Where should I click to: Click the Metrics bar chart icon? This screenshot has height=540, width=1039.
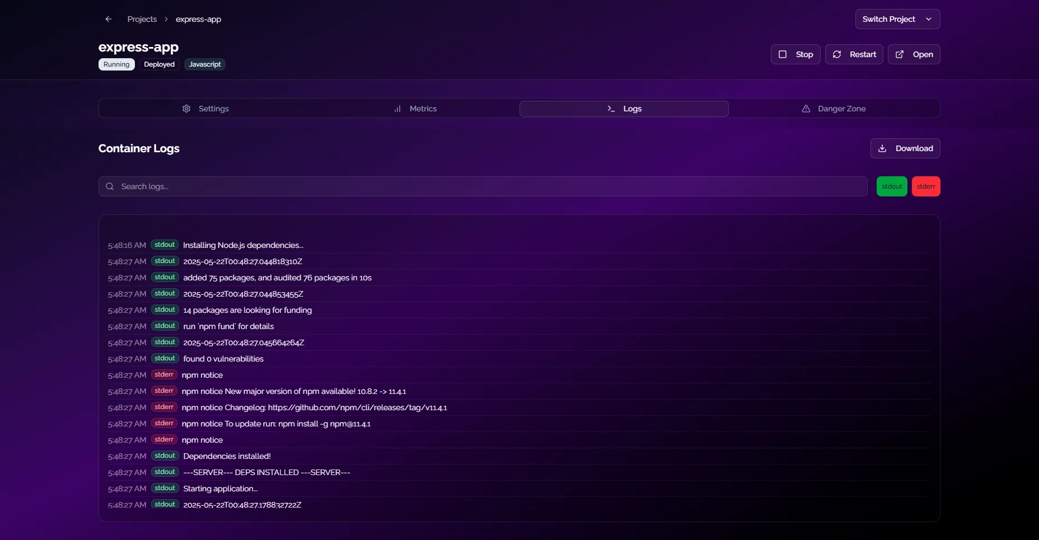pos(397,109)
